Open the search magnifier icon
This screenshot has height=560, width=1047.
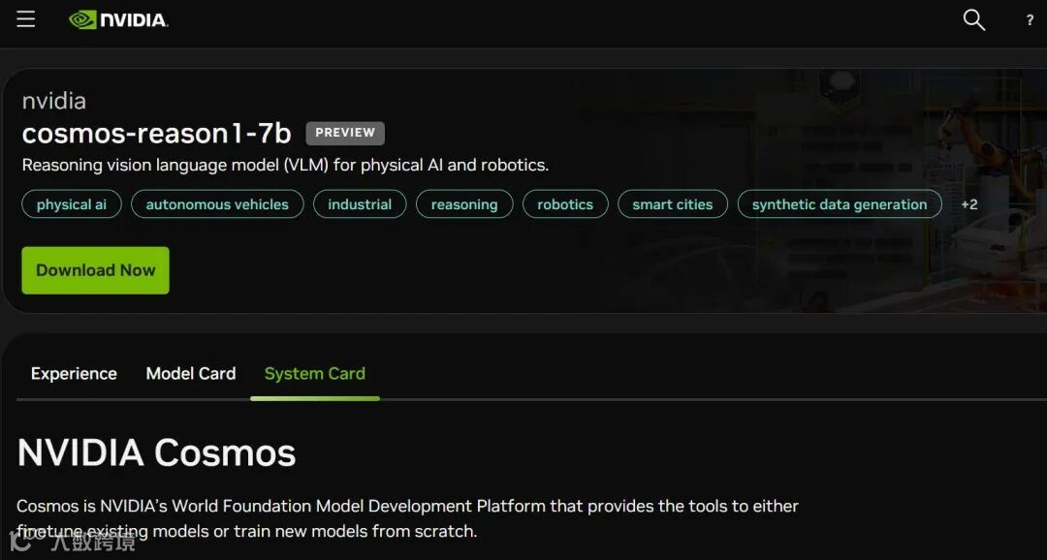click(973, 20)
